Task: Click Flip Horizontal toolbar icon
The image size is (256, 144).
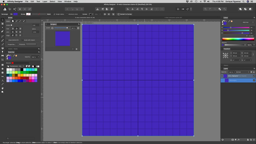Action: click(97, 9)
